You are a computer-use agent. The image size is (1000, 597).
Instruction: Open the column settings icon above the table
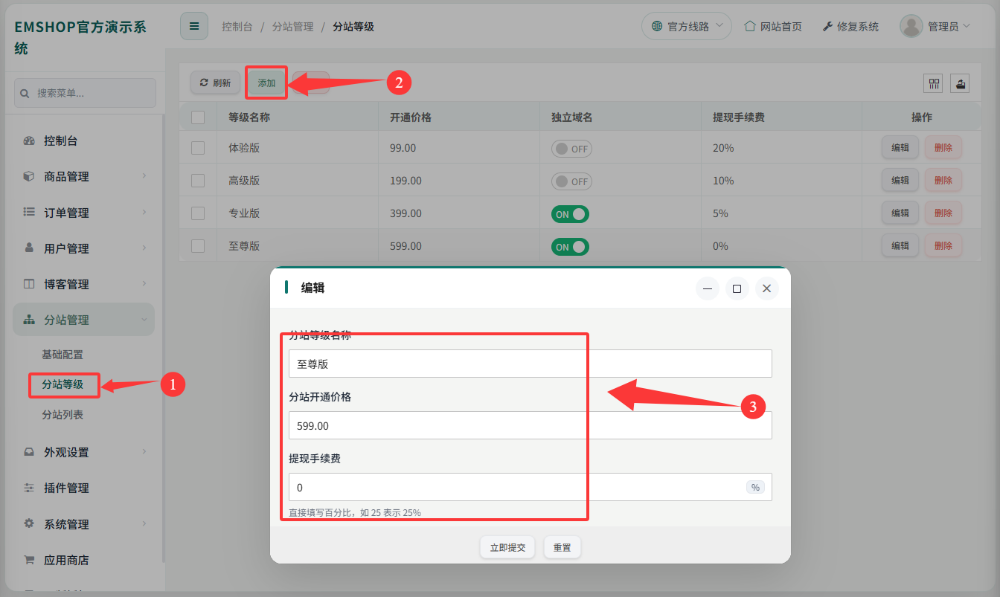pyautogui.click(x=932, y=83)
